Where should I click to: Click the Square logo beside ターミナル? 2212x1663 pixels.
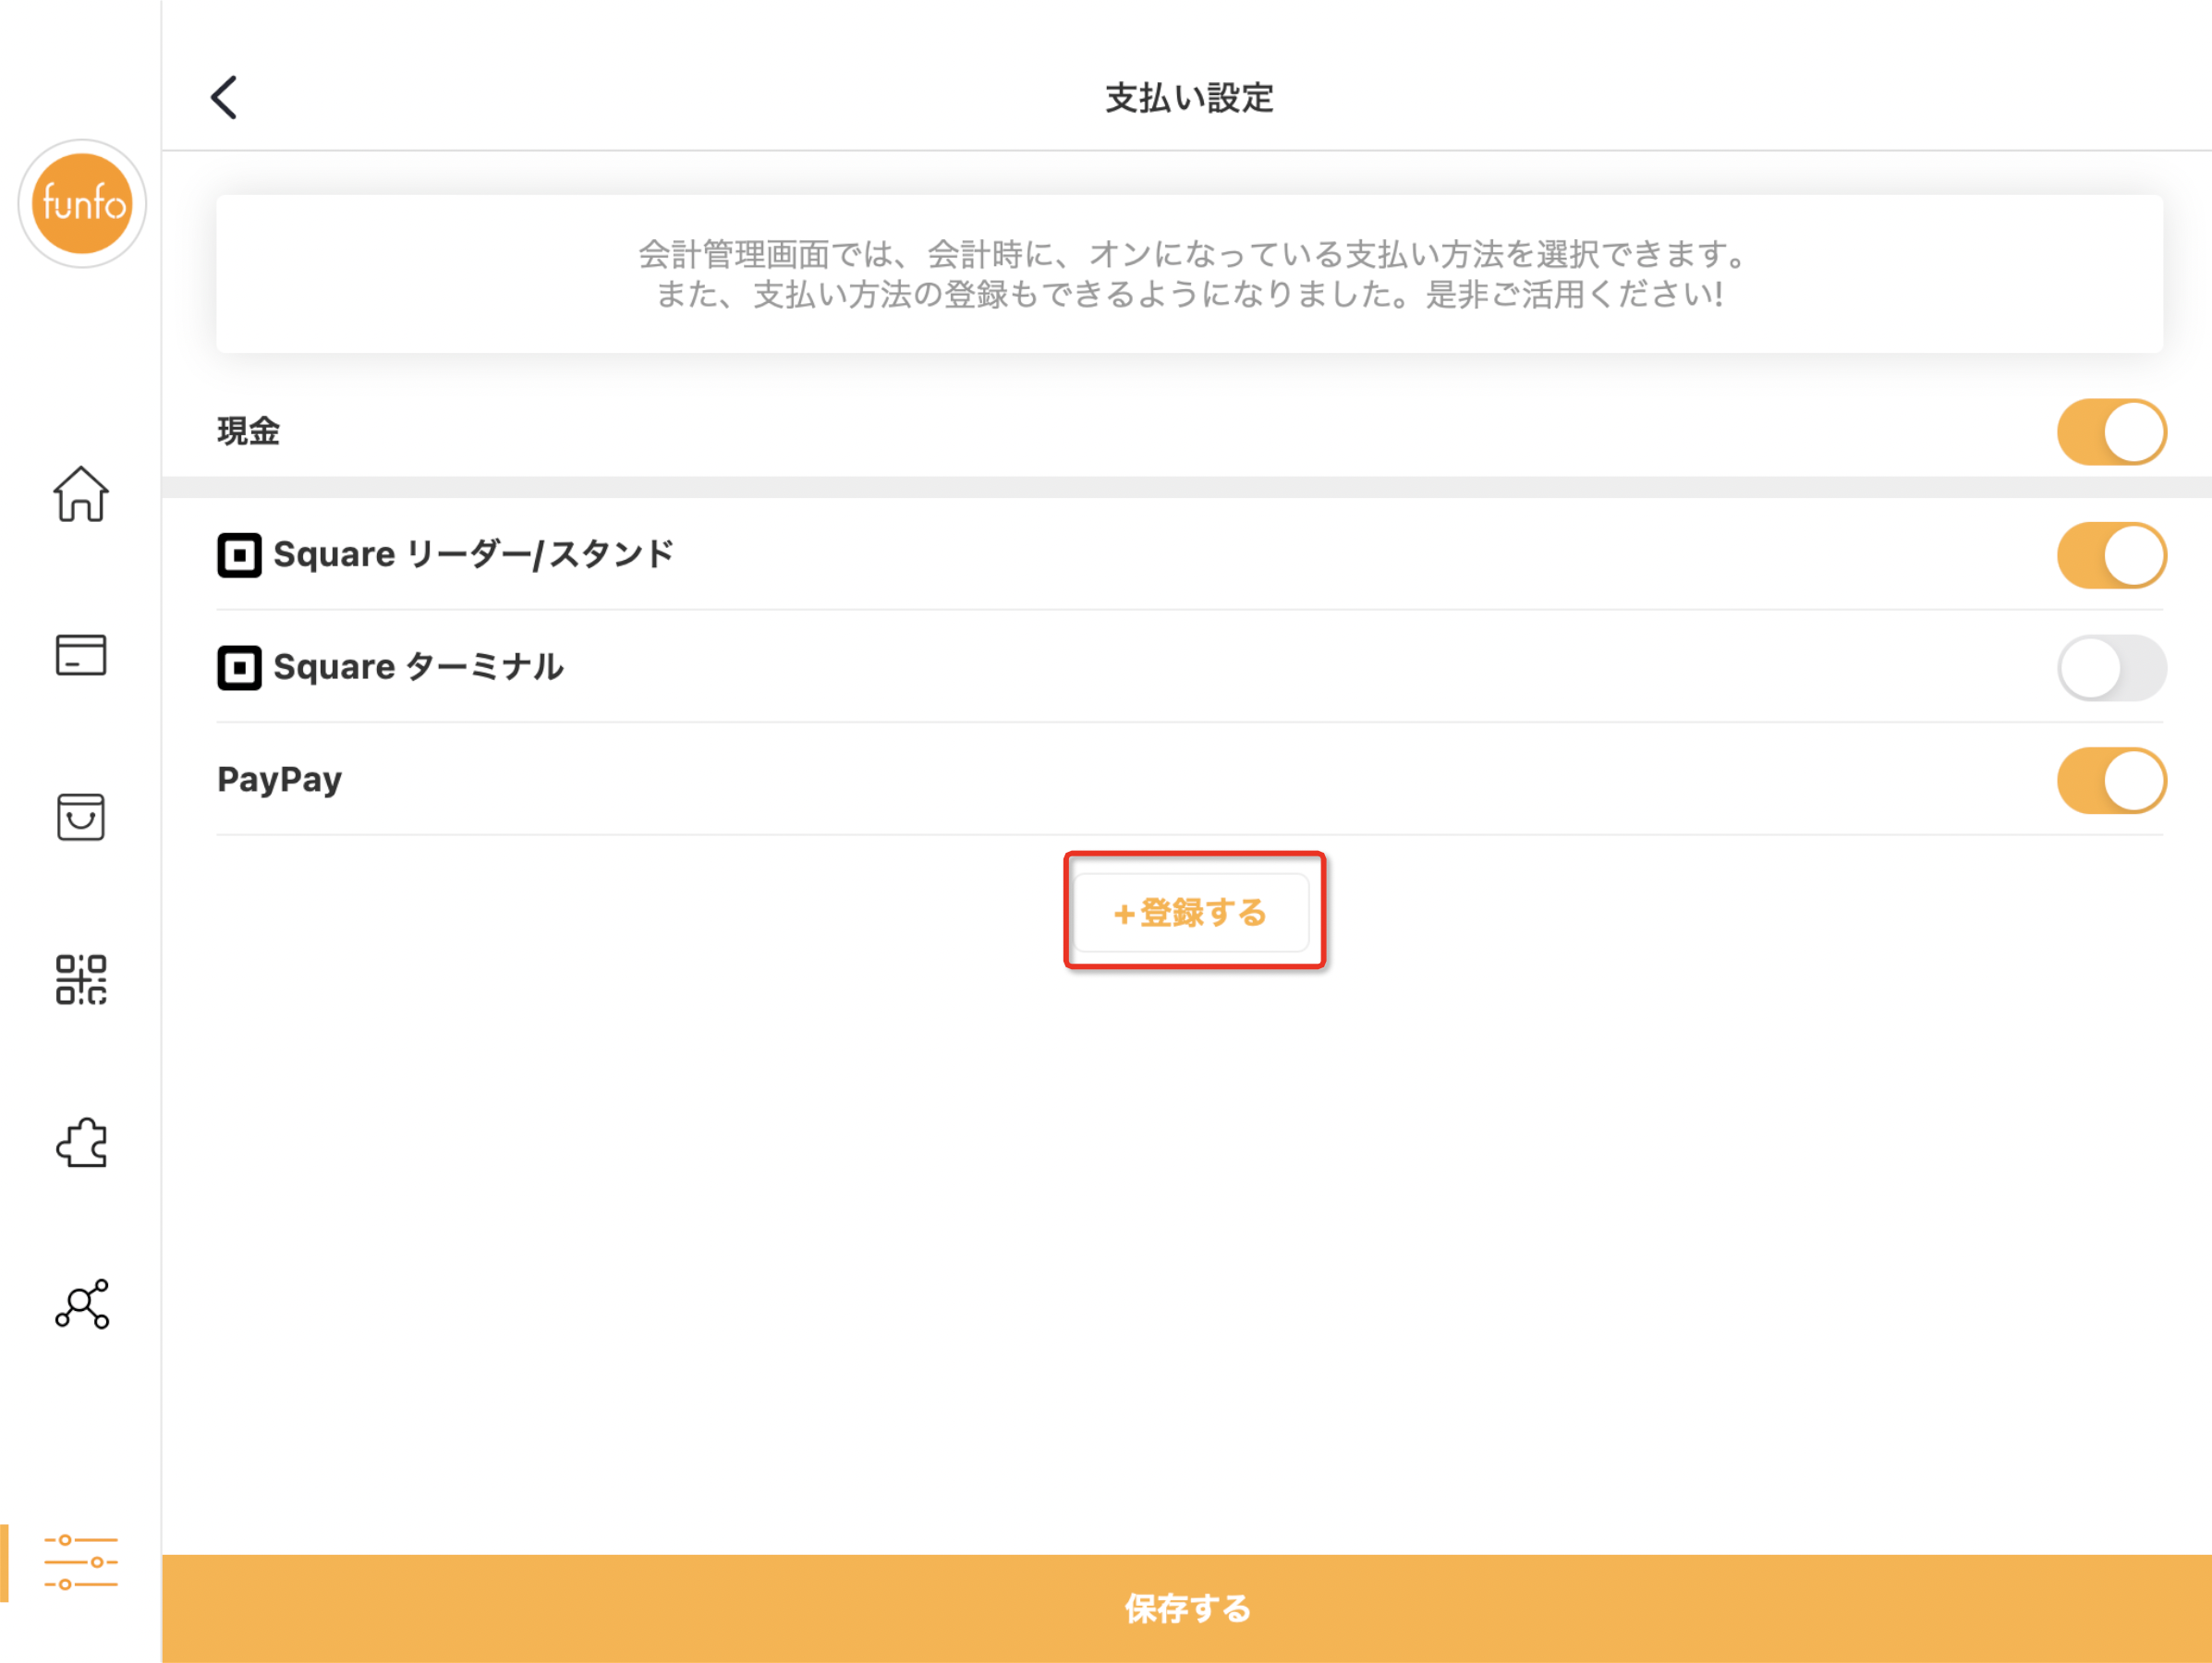239,668
